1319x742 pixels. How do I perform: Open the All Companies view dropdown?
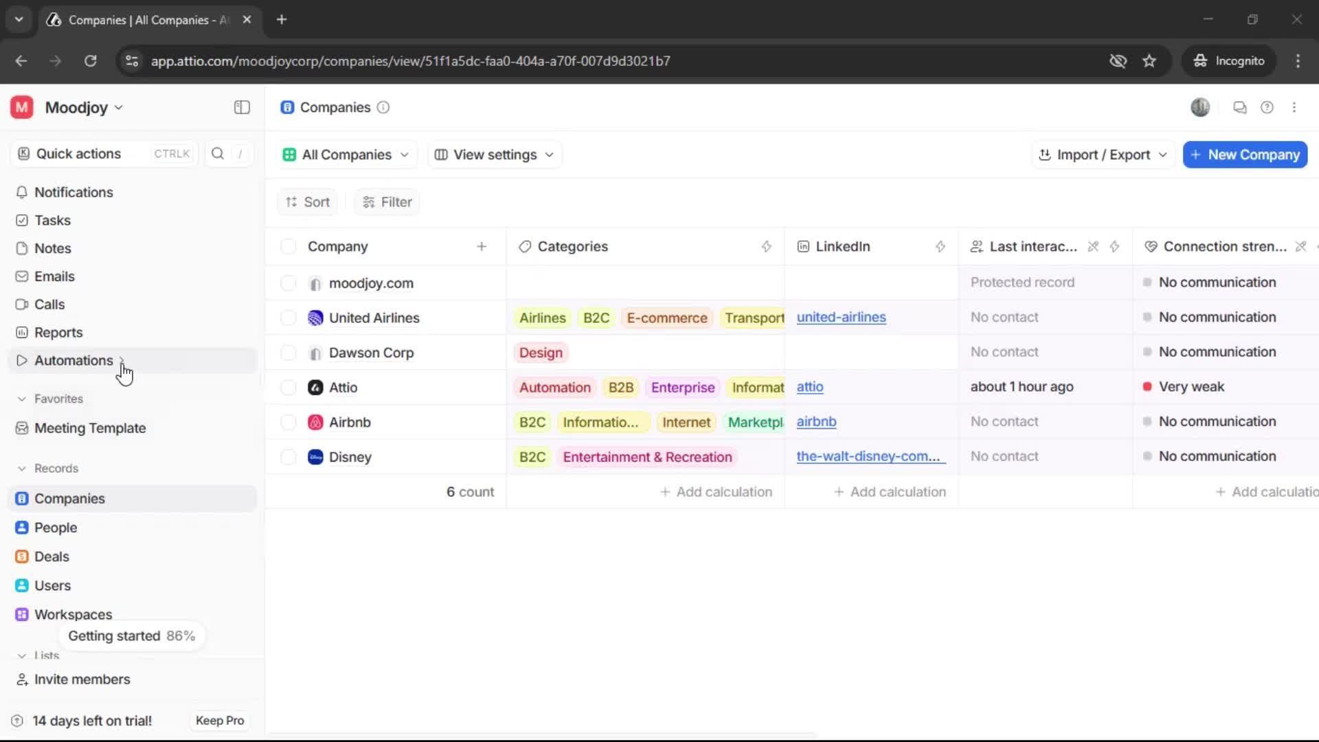pos(346,155)
